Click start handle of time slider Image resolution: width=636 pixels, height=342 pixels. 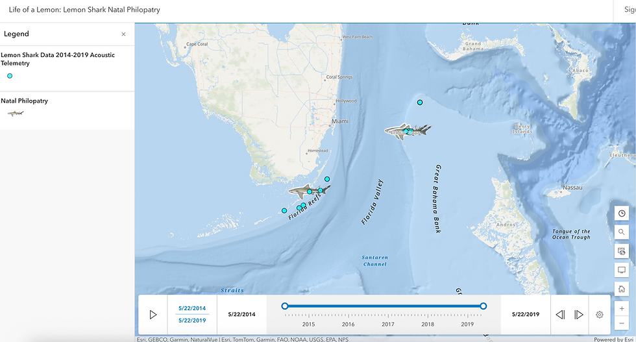[x=285, y=306]
